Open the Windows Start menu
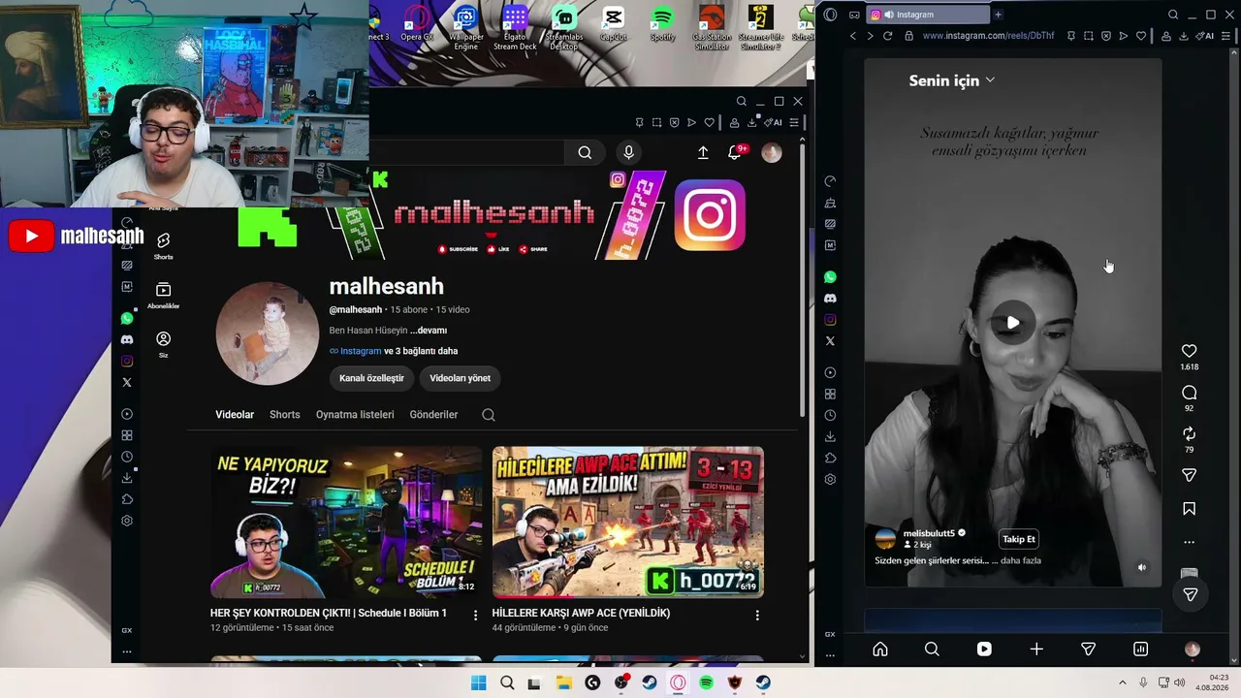 click(479, 682)
